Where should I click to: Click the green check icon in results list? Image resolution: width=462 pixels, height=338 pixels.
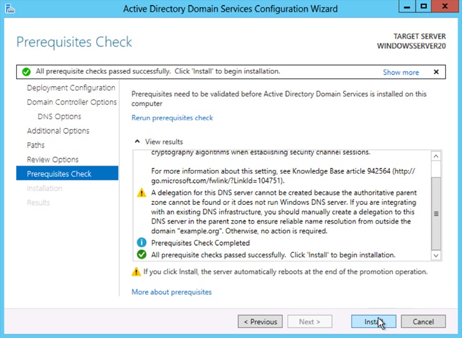click(x=142, y=254)
